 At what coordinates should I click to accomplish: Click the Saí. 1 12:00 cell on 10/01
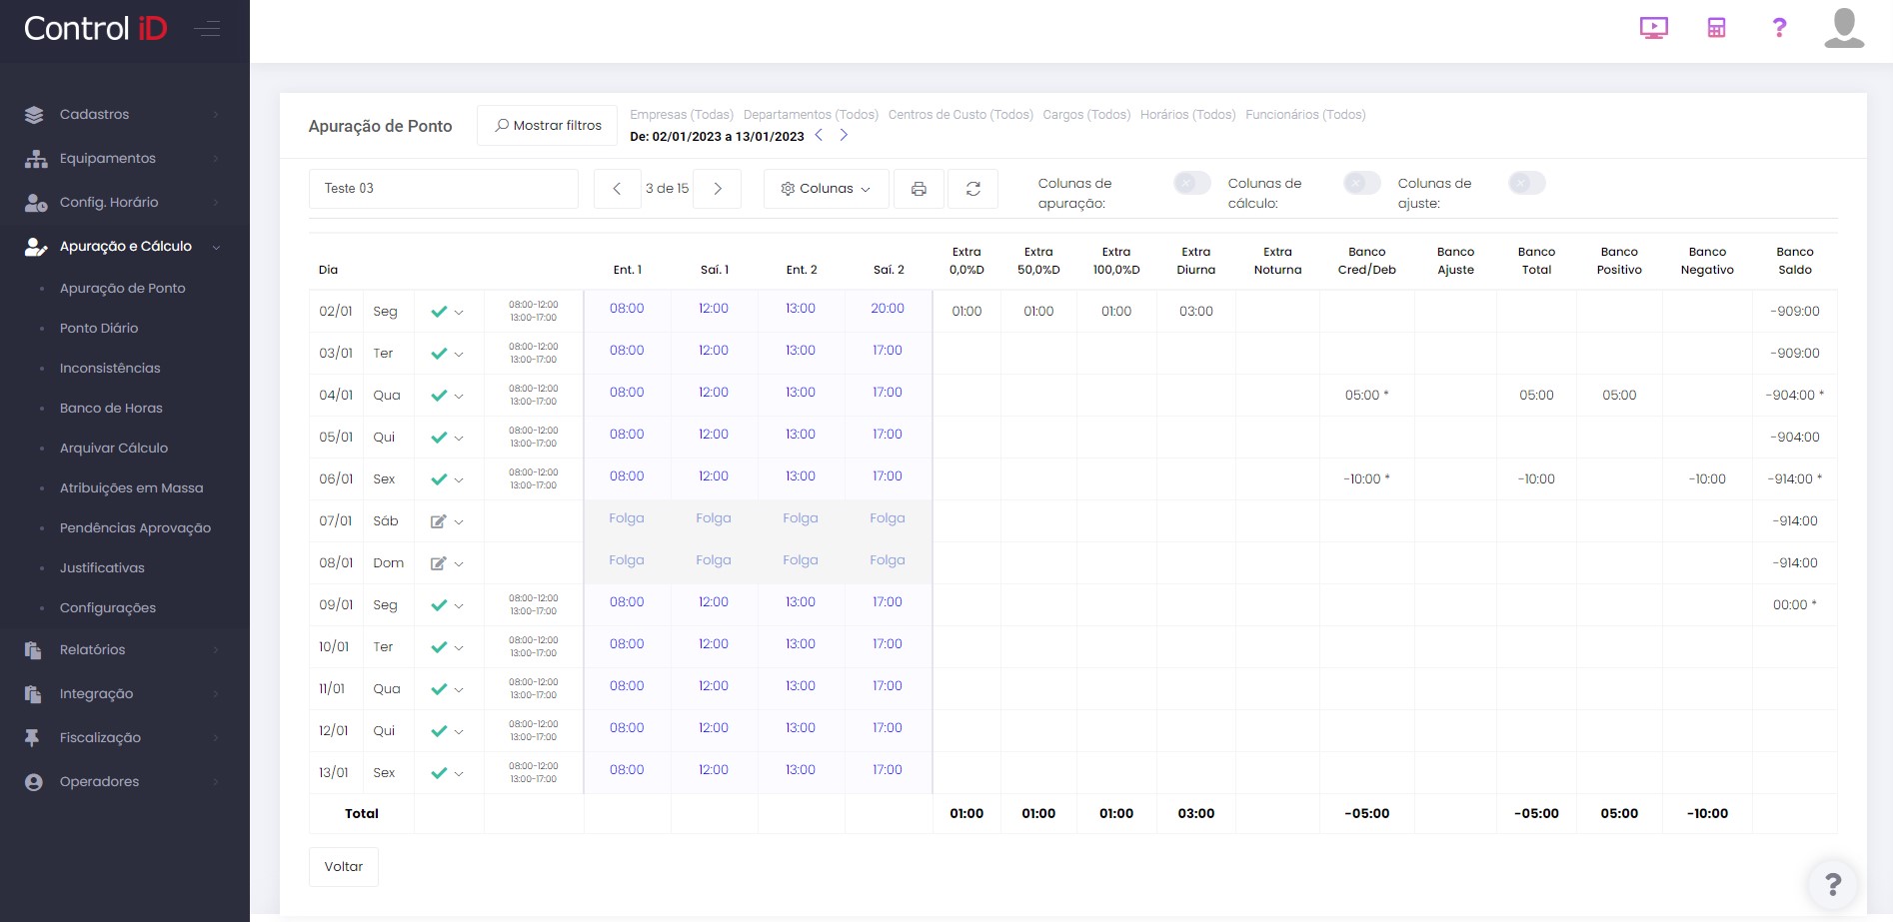pyautogui.click(x=714, y=644)
